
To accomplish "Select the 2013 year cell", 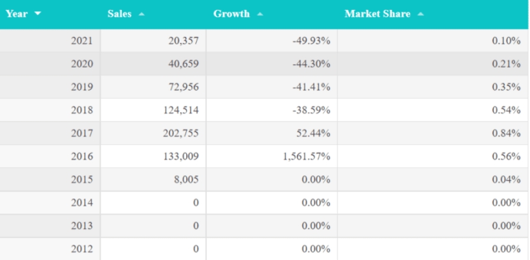I will 82,226.
